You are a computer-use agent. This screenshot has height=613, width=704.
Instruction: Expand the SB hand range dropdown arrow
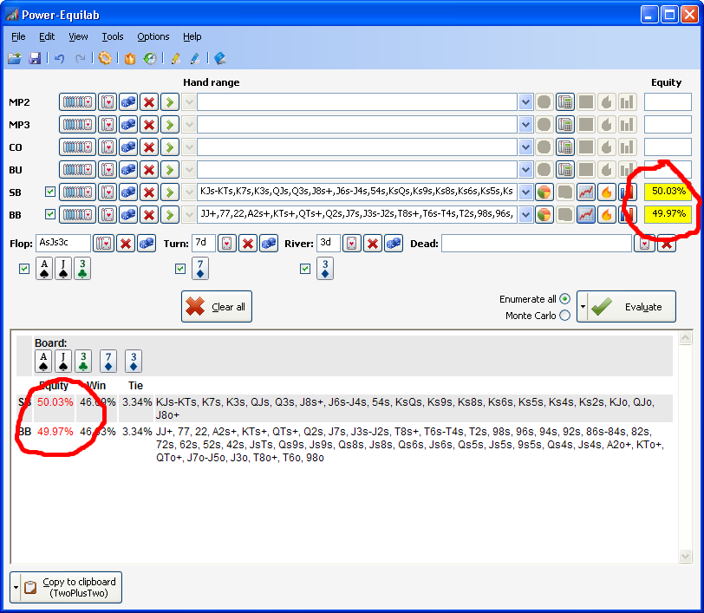pyautogui.click(x=525, y=192)
